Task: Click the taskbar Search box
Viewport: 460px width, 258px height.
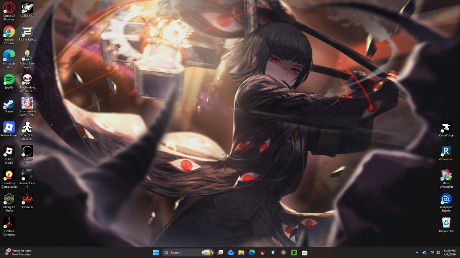Action: tap(188, 252)
